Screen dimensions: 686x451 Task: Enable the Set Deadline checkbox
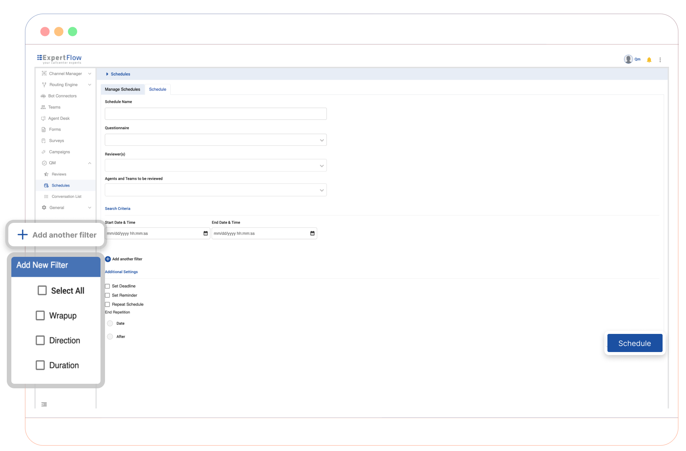point(108,286)
